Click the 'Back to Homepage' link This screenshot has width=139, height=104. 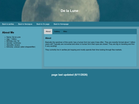(61, 24)
